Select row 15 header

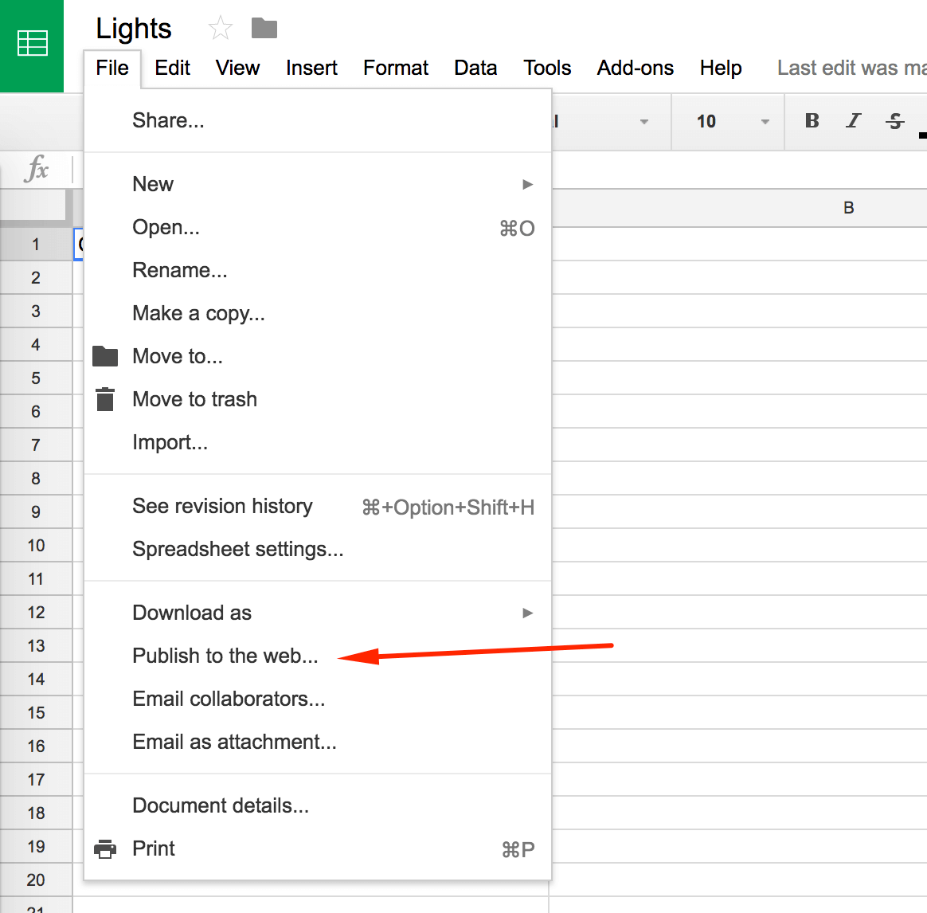coord(36,712)
